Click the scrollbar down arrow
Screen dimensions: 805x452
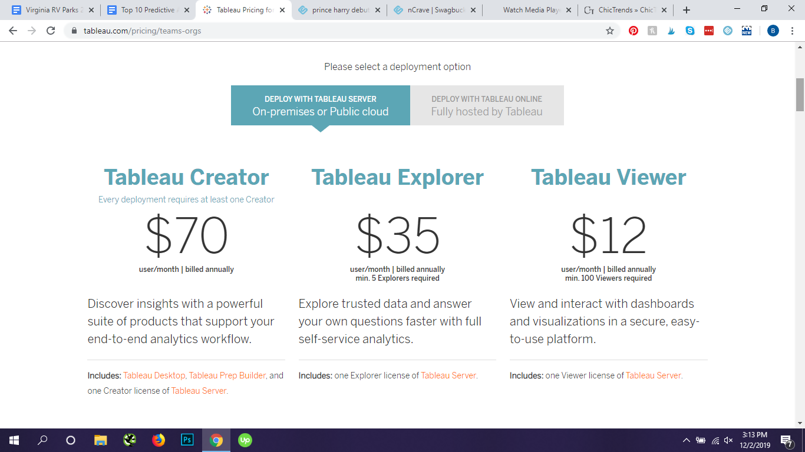point(800,423)
